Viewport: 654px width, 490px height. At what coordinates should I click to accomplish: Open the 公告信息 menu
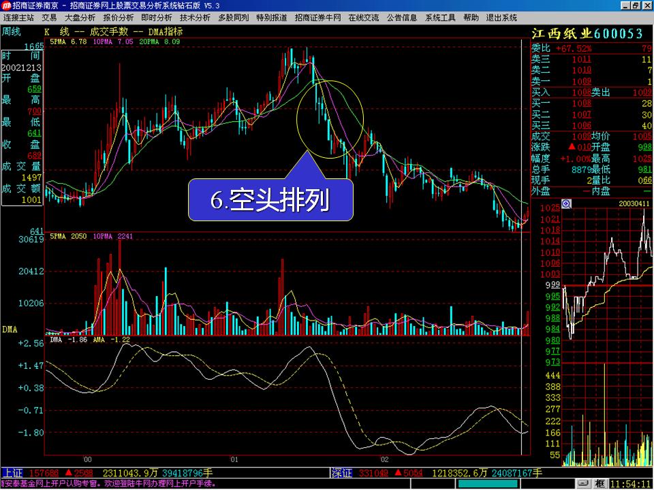click(402, 18)
